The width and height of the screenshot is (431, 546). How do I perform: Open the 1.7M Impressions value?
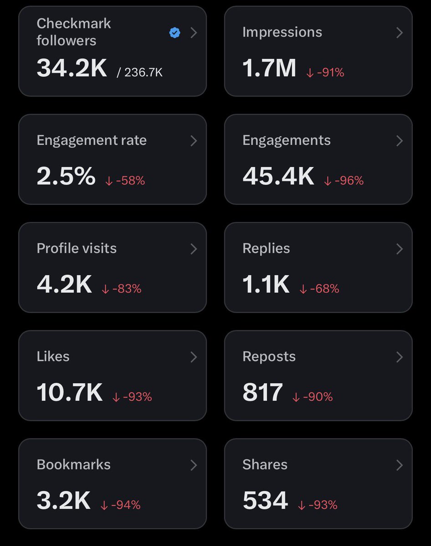269,68
